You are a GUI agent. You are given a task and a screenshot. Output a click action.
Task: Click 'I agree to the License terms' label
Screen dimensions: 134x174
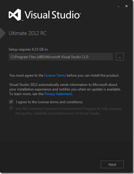tap(49, 102)
